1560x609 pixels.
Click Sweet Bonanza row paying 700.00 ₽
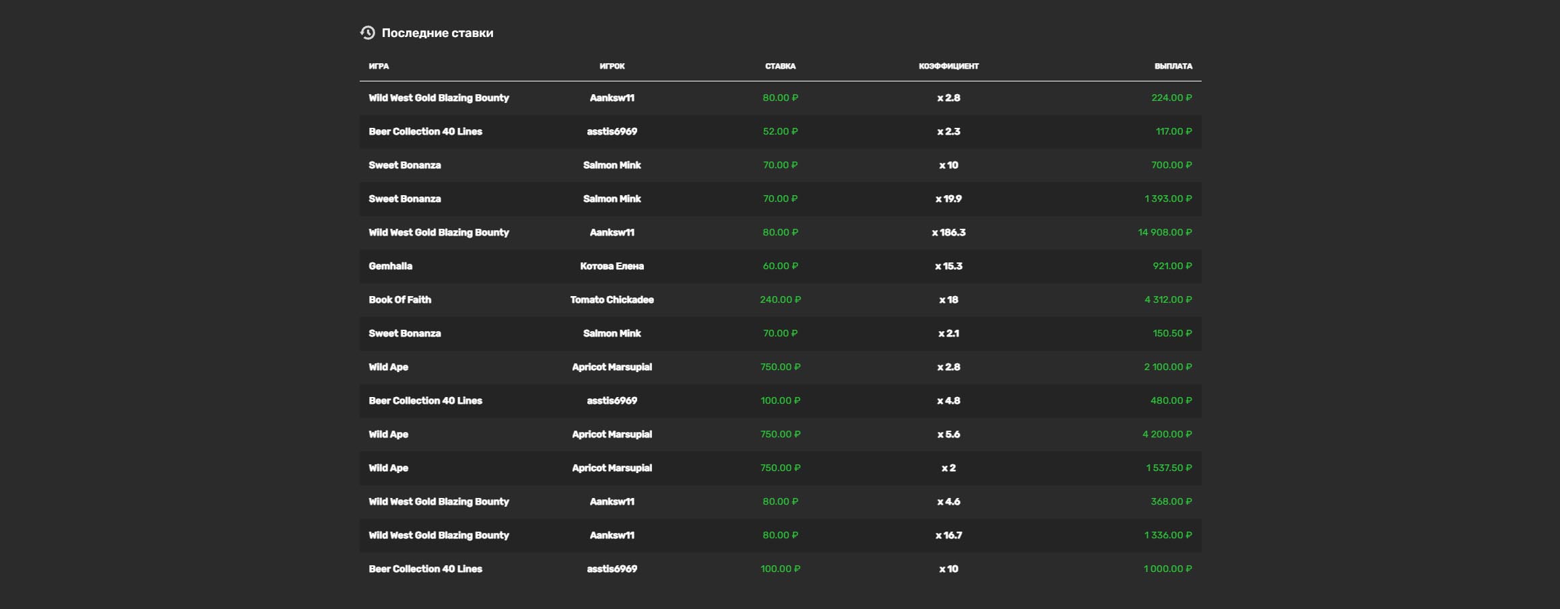tap(404, 165)
